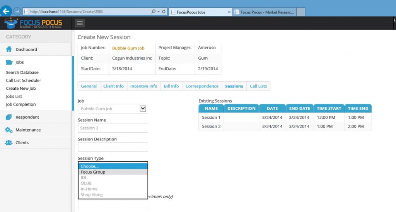Open the Job dropdown showing Bubble Gum Job
Viewport: 396px width, 212px height.
click(113, 109)
